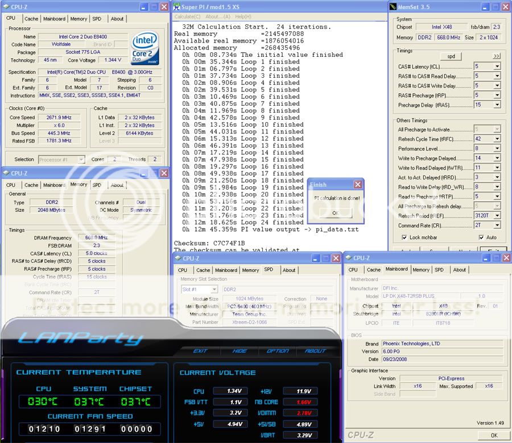
Task: Toggle the Auto checkbox in MemSet
Action: (481, 237)
